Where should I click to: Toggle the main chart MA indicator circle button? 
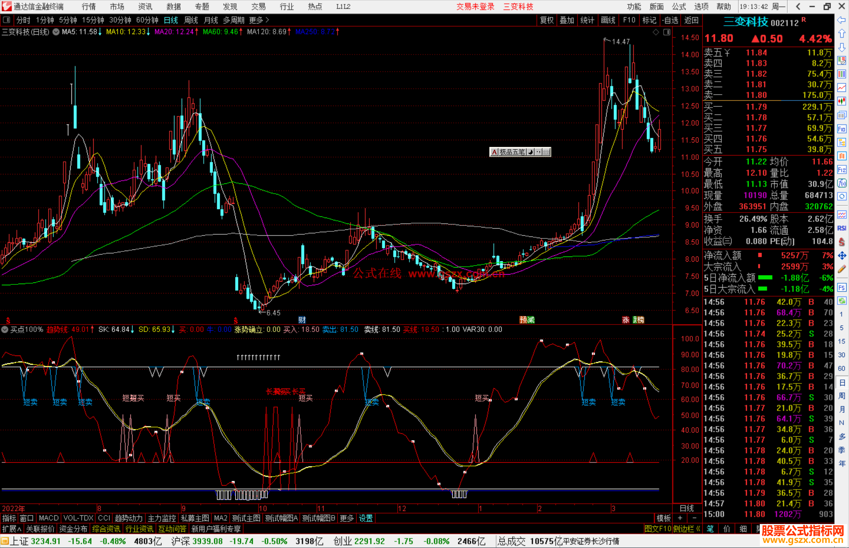tap(56, 32)
